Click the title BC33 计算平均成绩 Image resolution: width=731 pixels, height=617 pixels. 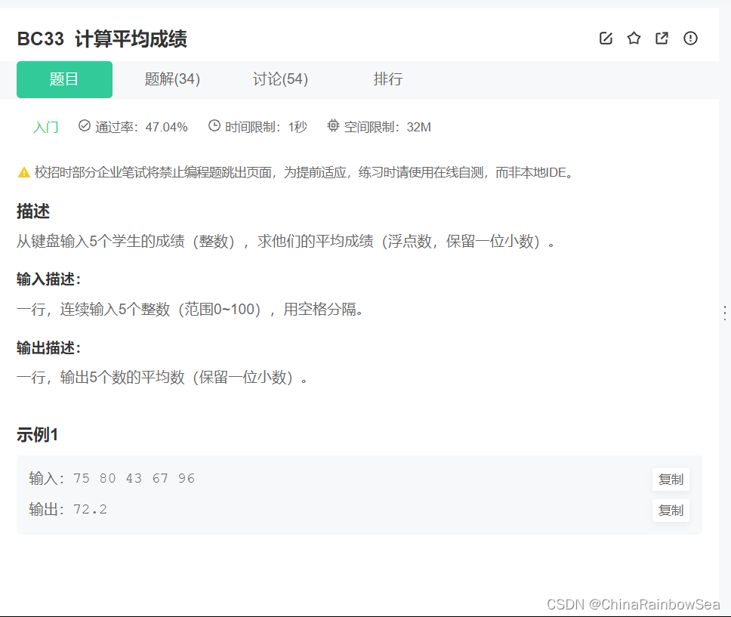coord(102,39)
